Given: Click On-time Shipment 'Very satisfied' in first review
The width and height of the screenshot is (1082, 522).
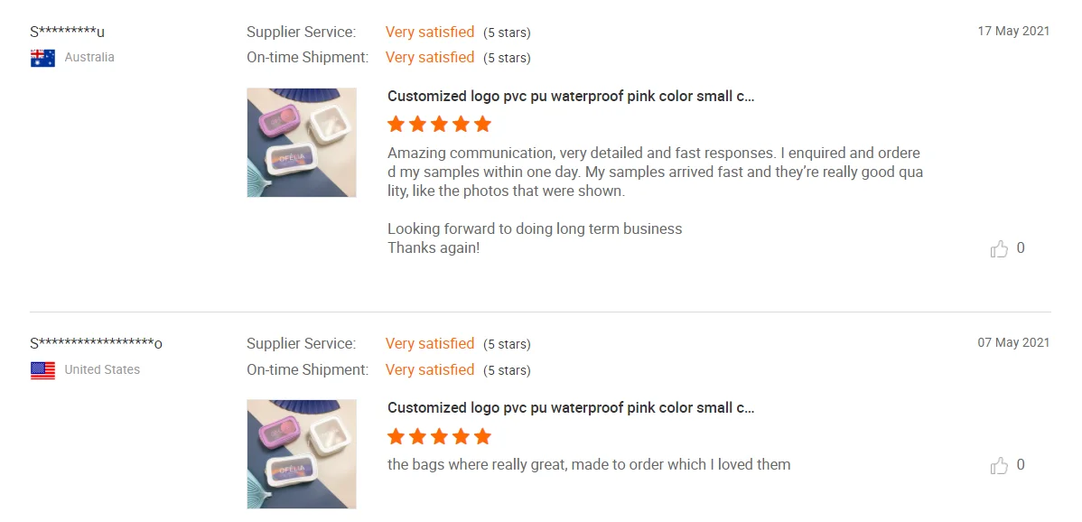Looking at the screenshot, I should click(430, 58).
